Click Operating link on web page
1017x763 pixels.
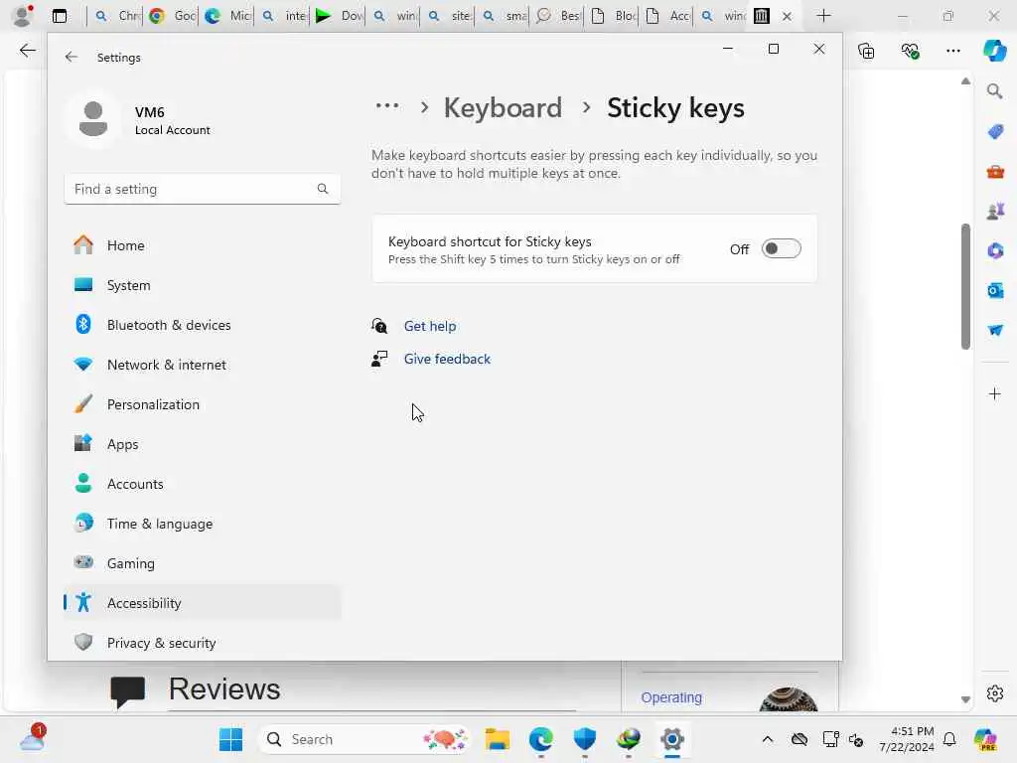click(671, 697)
